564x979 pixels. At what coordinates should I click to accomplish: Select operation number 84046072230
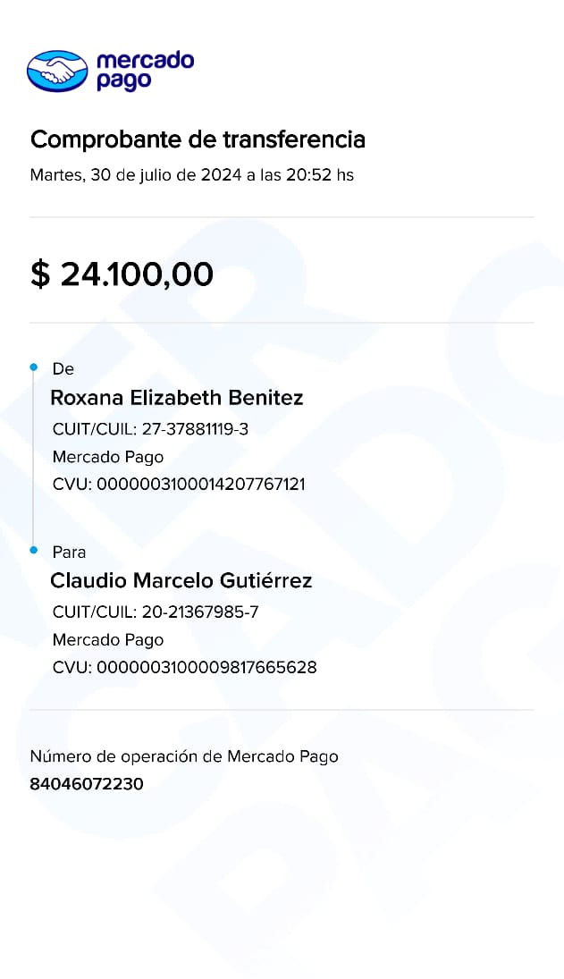click(87, 784)
